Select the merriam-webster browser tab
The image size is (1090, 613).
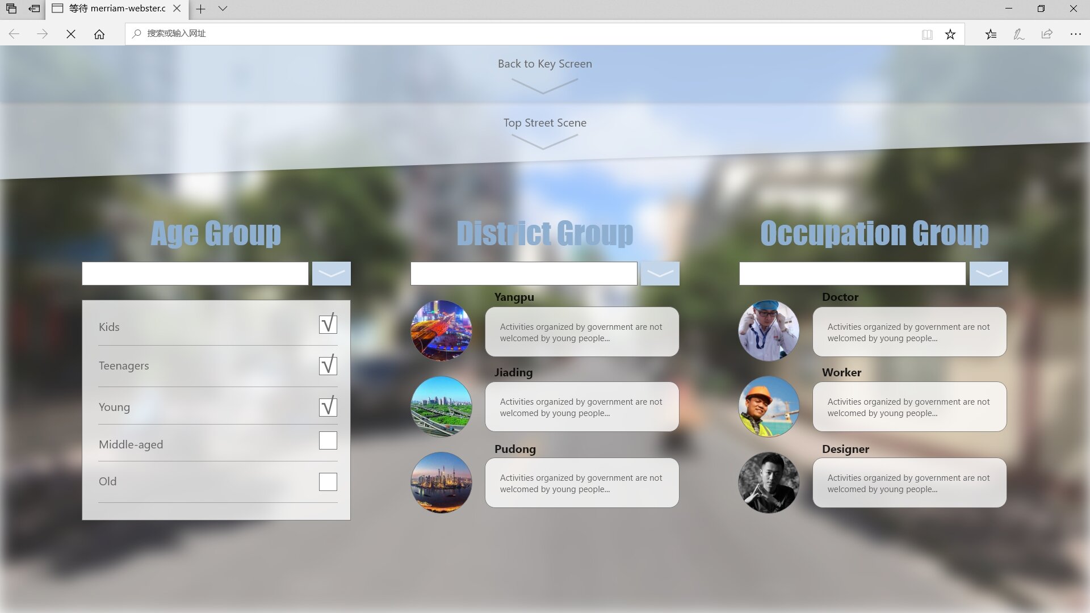pos(114,9)
